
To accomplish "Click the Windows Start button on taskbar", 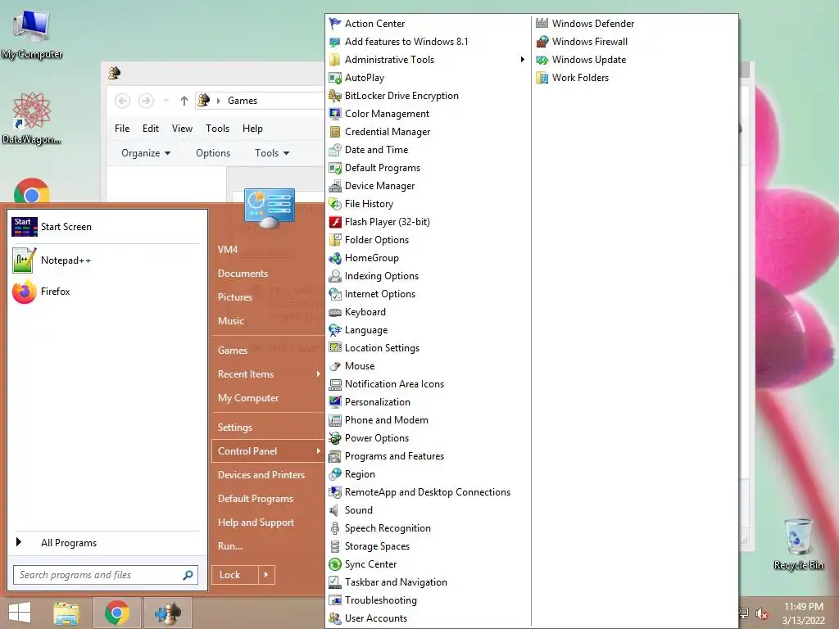I will point(20,613).
